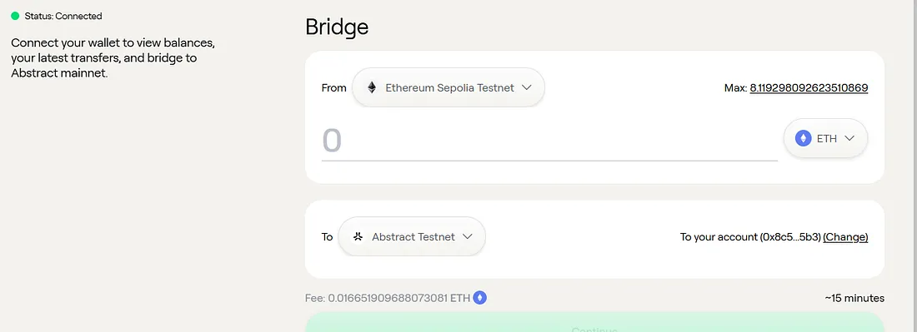The height and width of the screenshot is (332, 917).
Task: Click the Max balance amount link
Action: click(x=809, y=88)
